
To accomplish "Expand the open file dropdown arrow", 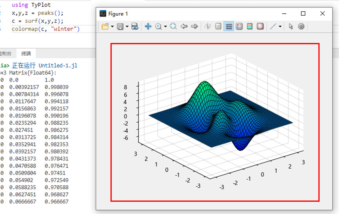I will click(x=112, y=27).
